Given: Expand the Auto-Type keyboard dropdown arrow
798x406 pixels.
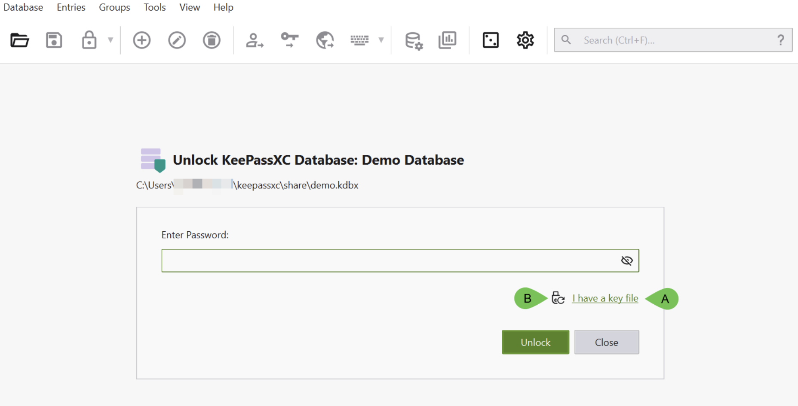Looking at the screenshot, I should 381,40.
